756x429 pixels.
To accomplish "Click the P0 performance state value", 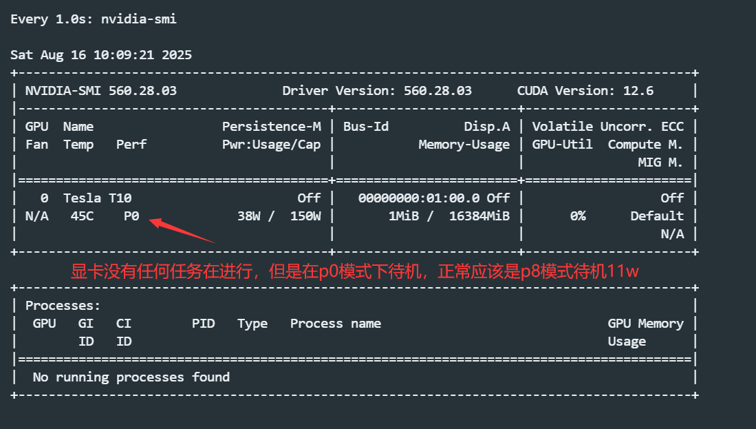I will (x=131, y=216).
